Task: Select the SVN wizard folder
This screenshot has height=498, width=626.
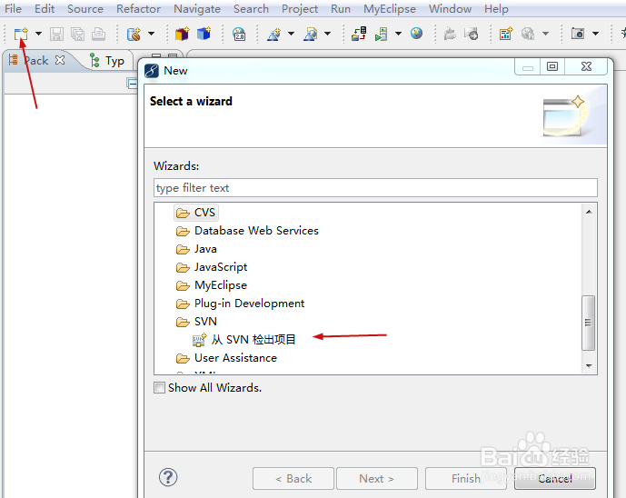Action: click(x=196, y=322)
